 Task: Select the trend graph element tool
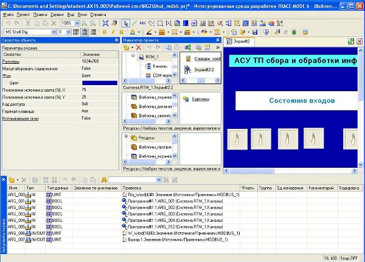pos(211,23)
